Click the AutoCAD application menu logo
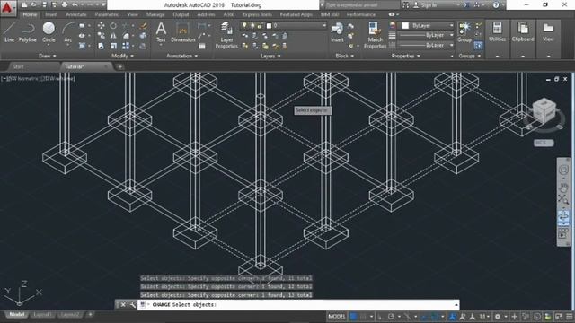This screenshot has width=575, height=323. click(x=7, y=7)
